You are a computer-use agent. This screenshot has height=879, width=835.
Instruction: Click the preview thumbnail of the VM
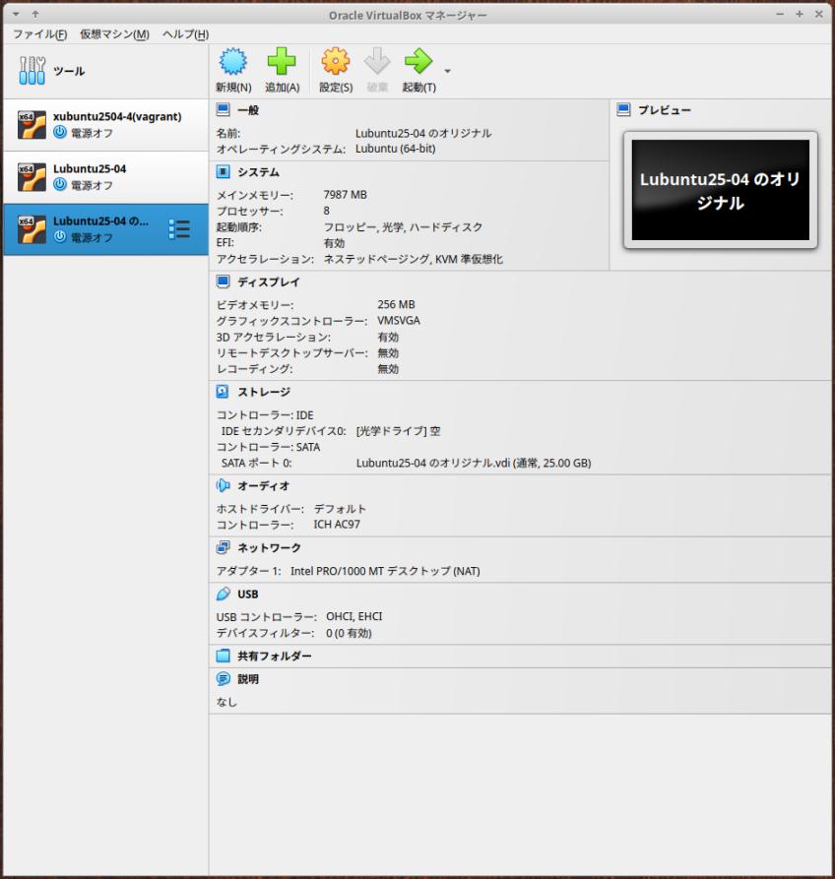tap(721, 189)
